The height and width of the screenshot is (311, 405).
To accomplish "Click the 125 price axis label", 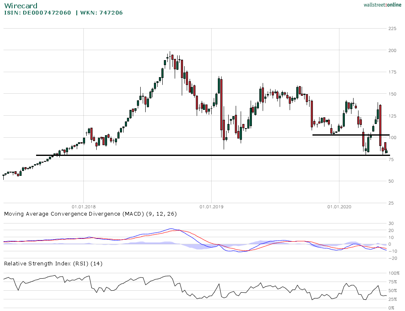I will coord(393,116).
